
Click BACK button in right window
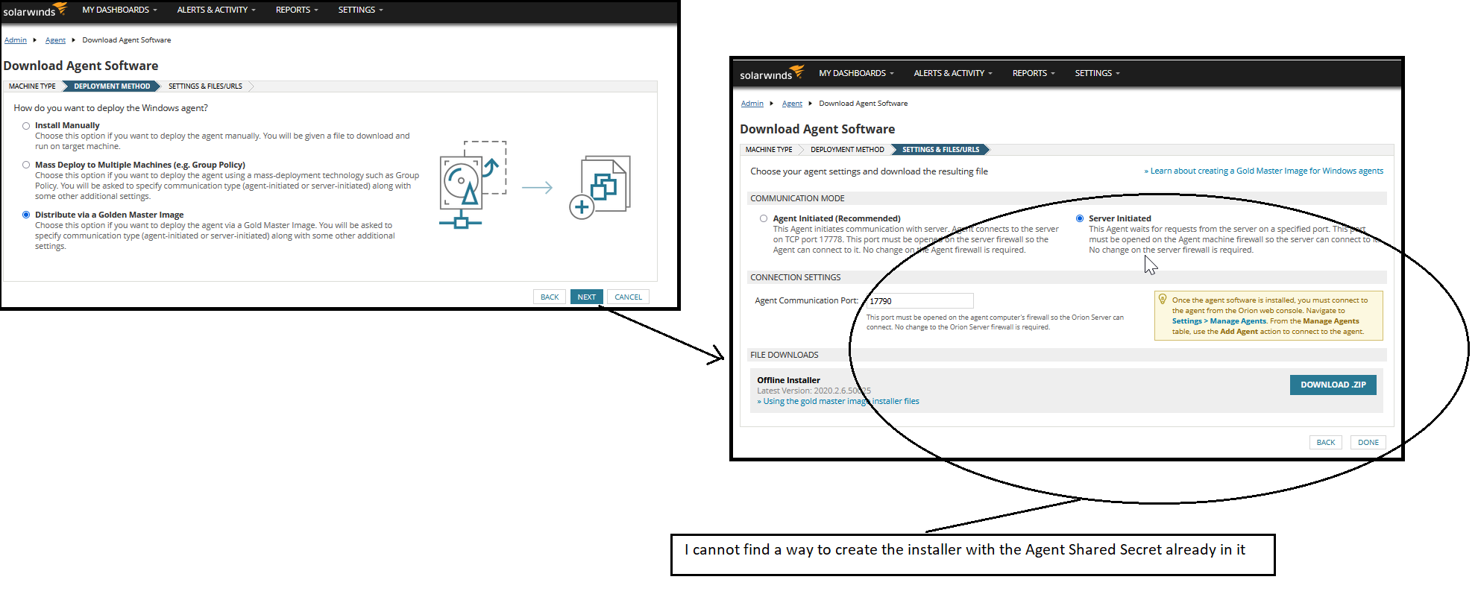coord(1326,442)
